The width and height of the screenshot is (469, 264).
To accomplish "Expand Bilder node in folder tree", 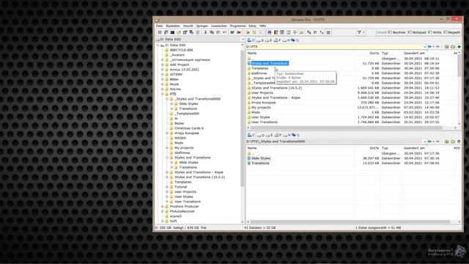I will (x=163, y=79).
